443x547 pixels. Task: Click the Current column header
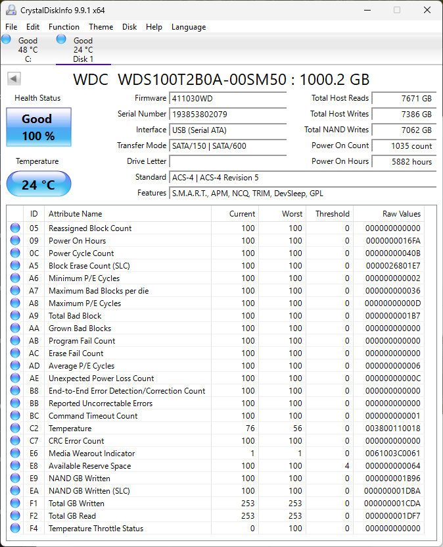click(235, 213)
